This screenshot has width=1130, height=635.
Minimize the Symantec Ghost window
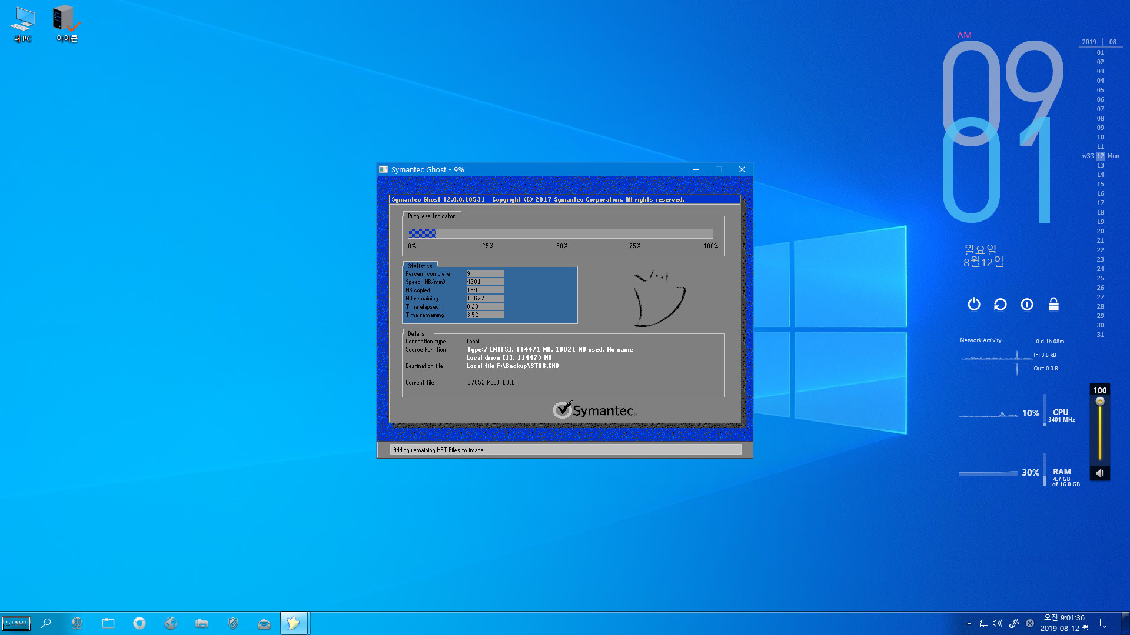click(x=696, y=169)
